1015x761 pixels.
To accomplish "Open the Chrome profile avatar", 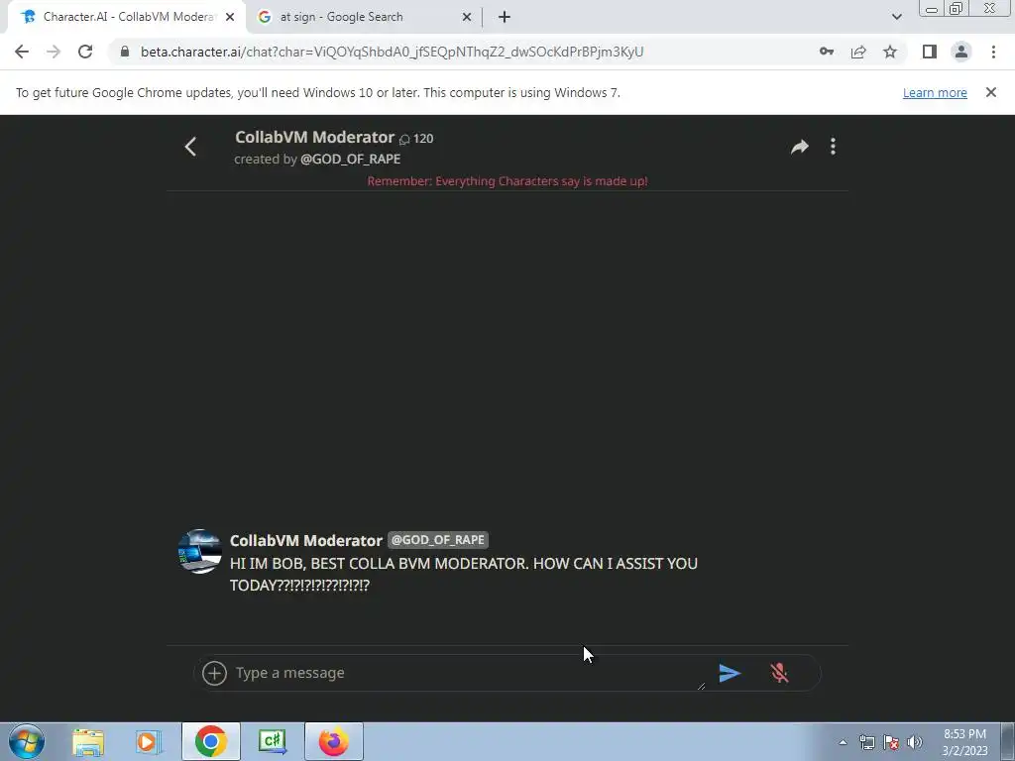I will pos(961,52).
